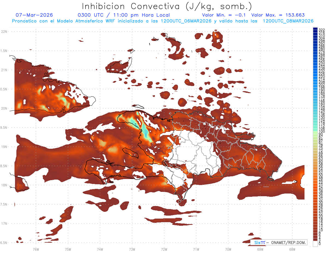Click the "17N" latitude label
This screenshot has width=328, height=253.
[x=4, y=224]
